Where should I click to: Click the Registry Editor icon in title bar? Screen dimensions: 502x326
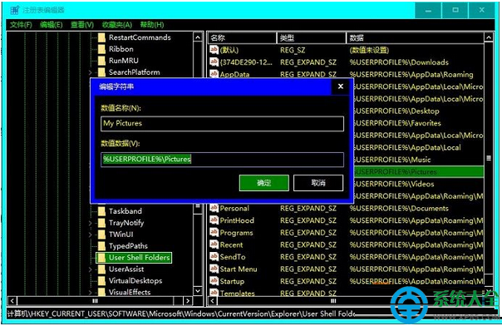pos(15,10)
